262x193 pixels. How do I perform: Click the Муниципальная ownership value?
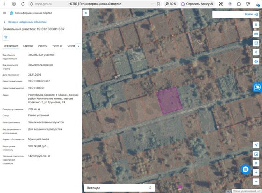pyautogui.click(x=38, y=139)
